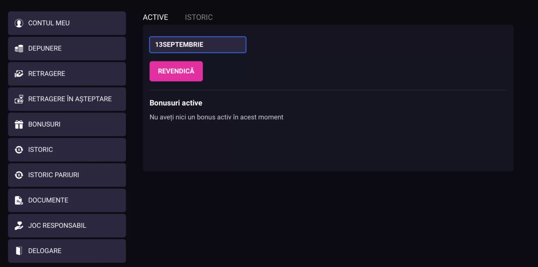Click the hourglass icon for Retragere în așteptare

(x=19, y=99)
